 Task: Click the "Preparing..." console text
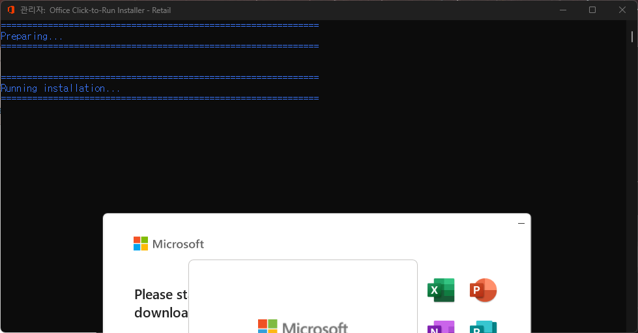click(32, 36)
